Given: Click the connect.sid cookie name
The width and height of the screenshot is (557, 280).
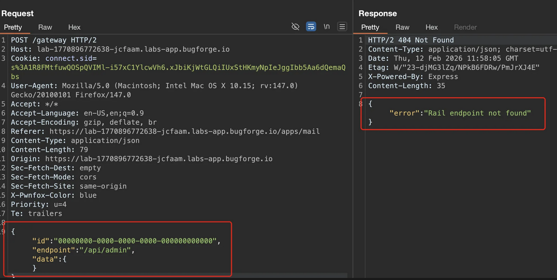Looking at the screenshot, I should tap(71, 58).
